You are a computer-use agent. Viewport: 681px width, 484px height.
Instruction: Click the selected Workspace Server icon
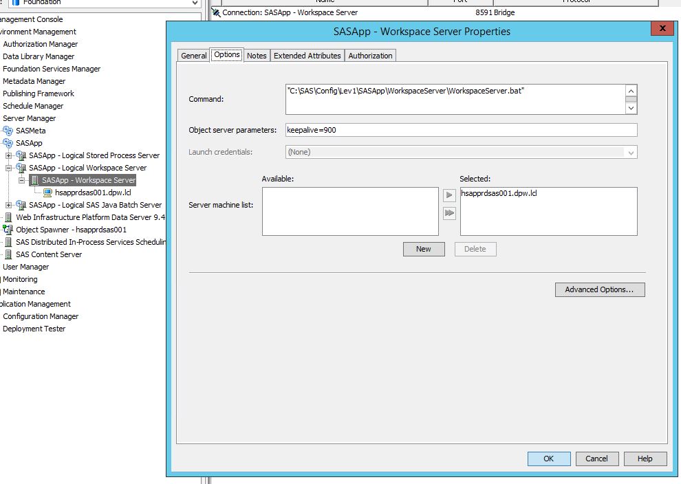(34, 180)
